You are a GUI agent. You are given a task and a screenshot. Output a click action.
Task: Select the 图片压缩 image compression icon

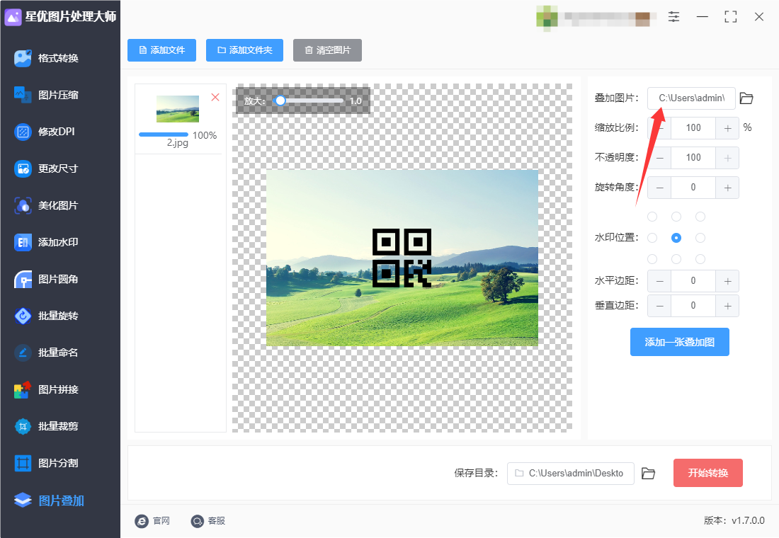[23, 95]
